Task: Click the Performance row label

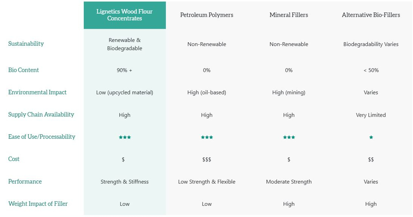Action: point(25,182)
